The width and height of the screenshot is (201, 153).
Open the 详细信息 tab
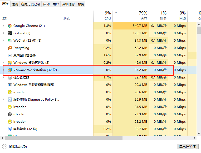pyautogui.click(x=68, y=4)
